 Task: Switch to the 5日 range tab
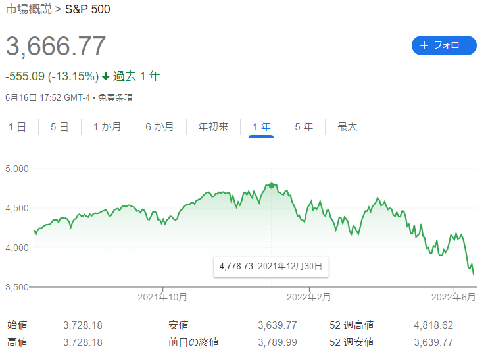tap(59, 127)
